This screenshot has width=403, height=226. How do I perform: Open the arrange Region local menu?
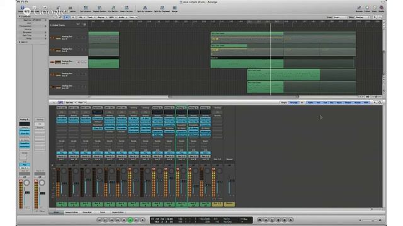point(102,17)
